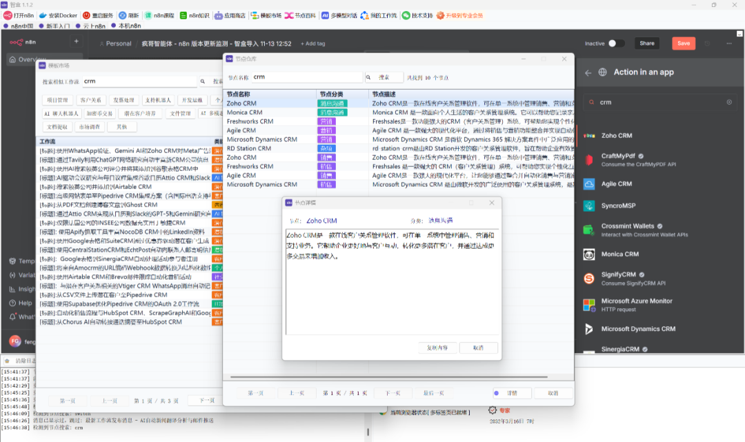Screen dimensions: 745x442
Task: Click the back arrow beside Action in an app
Action: point(588,72)
